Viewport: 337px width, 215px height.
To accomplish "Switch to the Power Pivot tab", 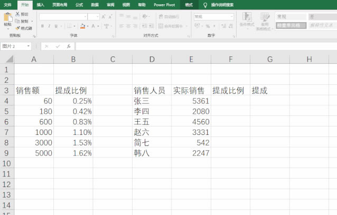I will pos(164,5).
